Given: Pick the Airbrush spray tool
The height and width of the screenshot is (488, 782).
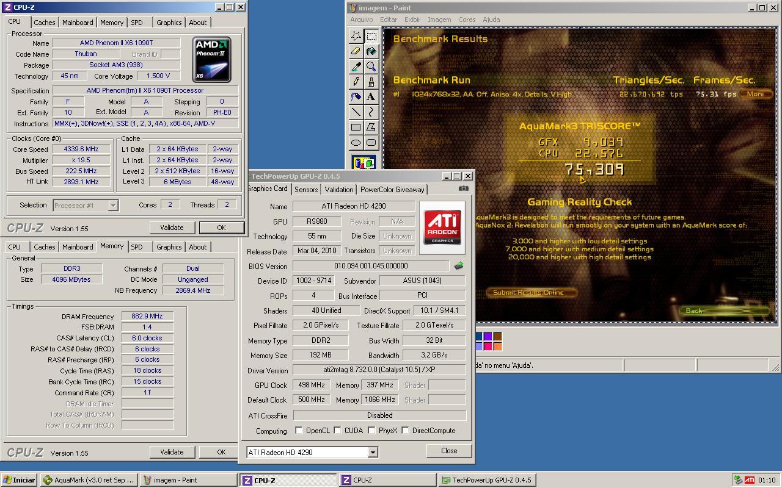Looking at the screenshot, I should pos(356,97).
